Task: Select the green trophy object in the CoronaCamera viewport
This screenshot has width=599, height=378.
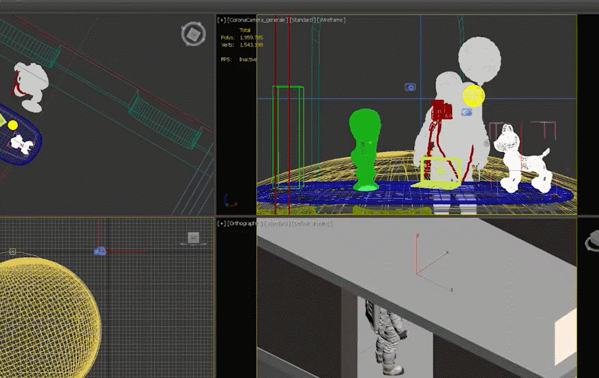Action: (365, 149)
